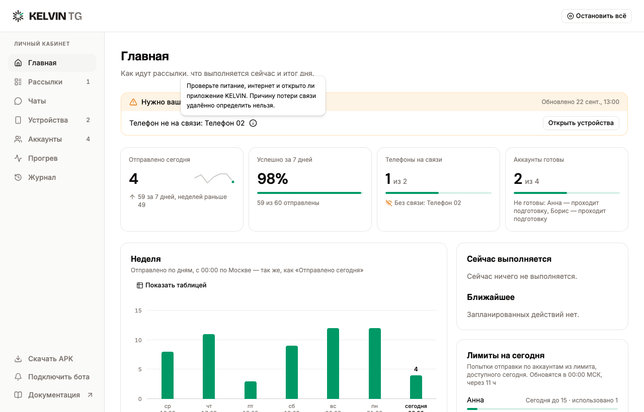Click the table icon by Показать таблицей
This screenshot has width=644, height=412.
(140, 285)
